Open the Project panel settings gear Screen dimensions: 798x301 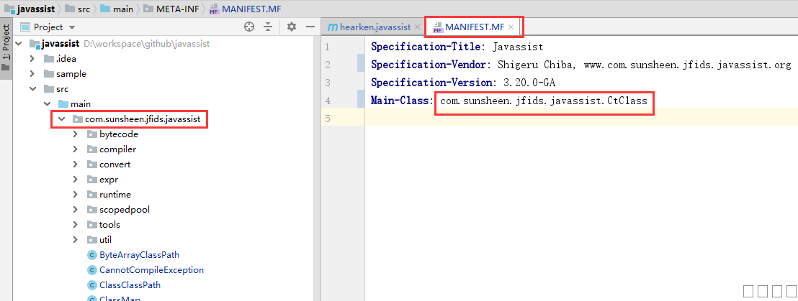(292, 27)
